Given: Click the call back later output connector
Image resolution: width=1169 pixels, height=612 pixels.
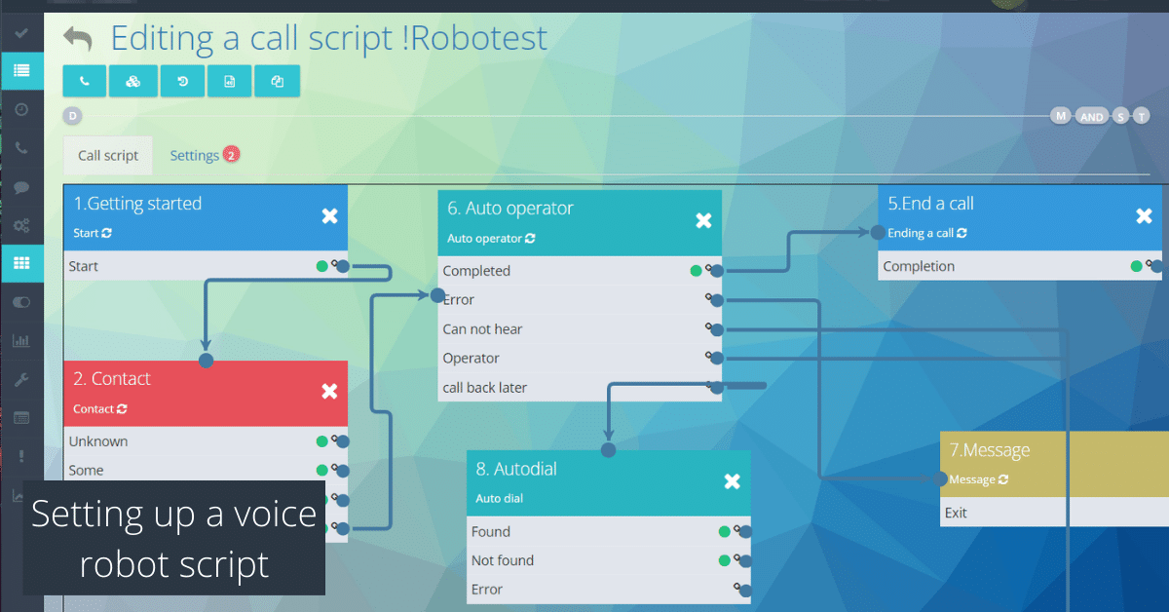Looking at the screenshot, I should coord(716,387).
